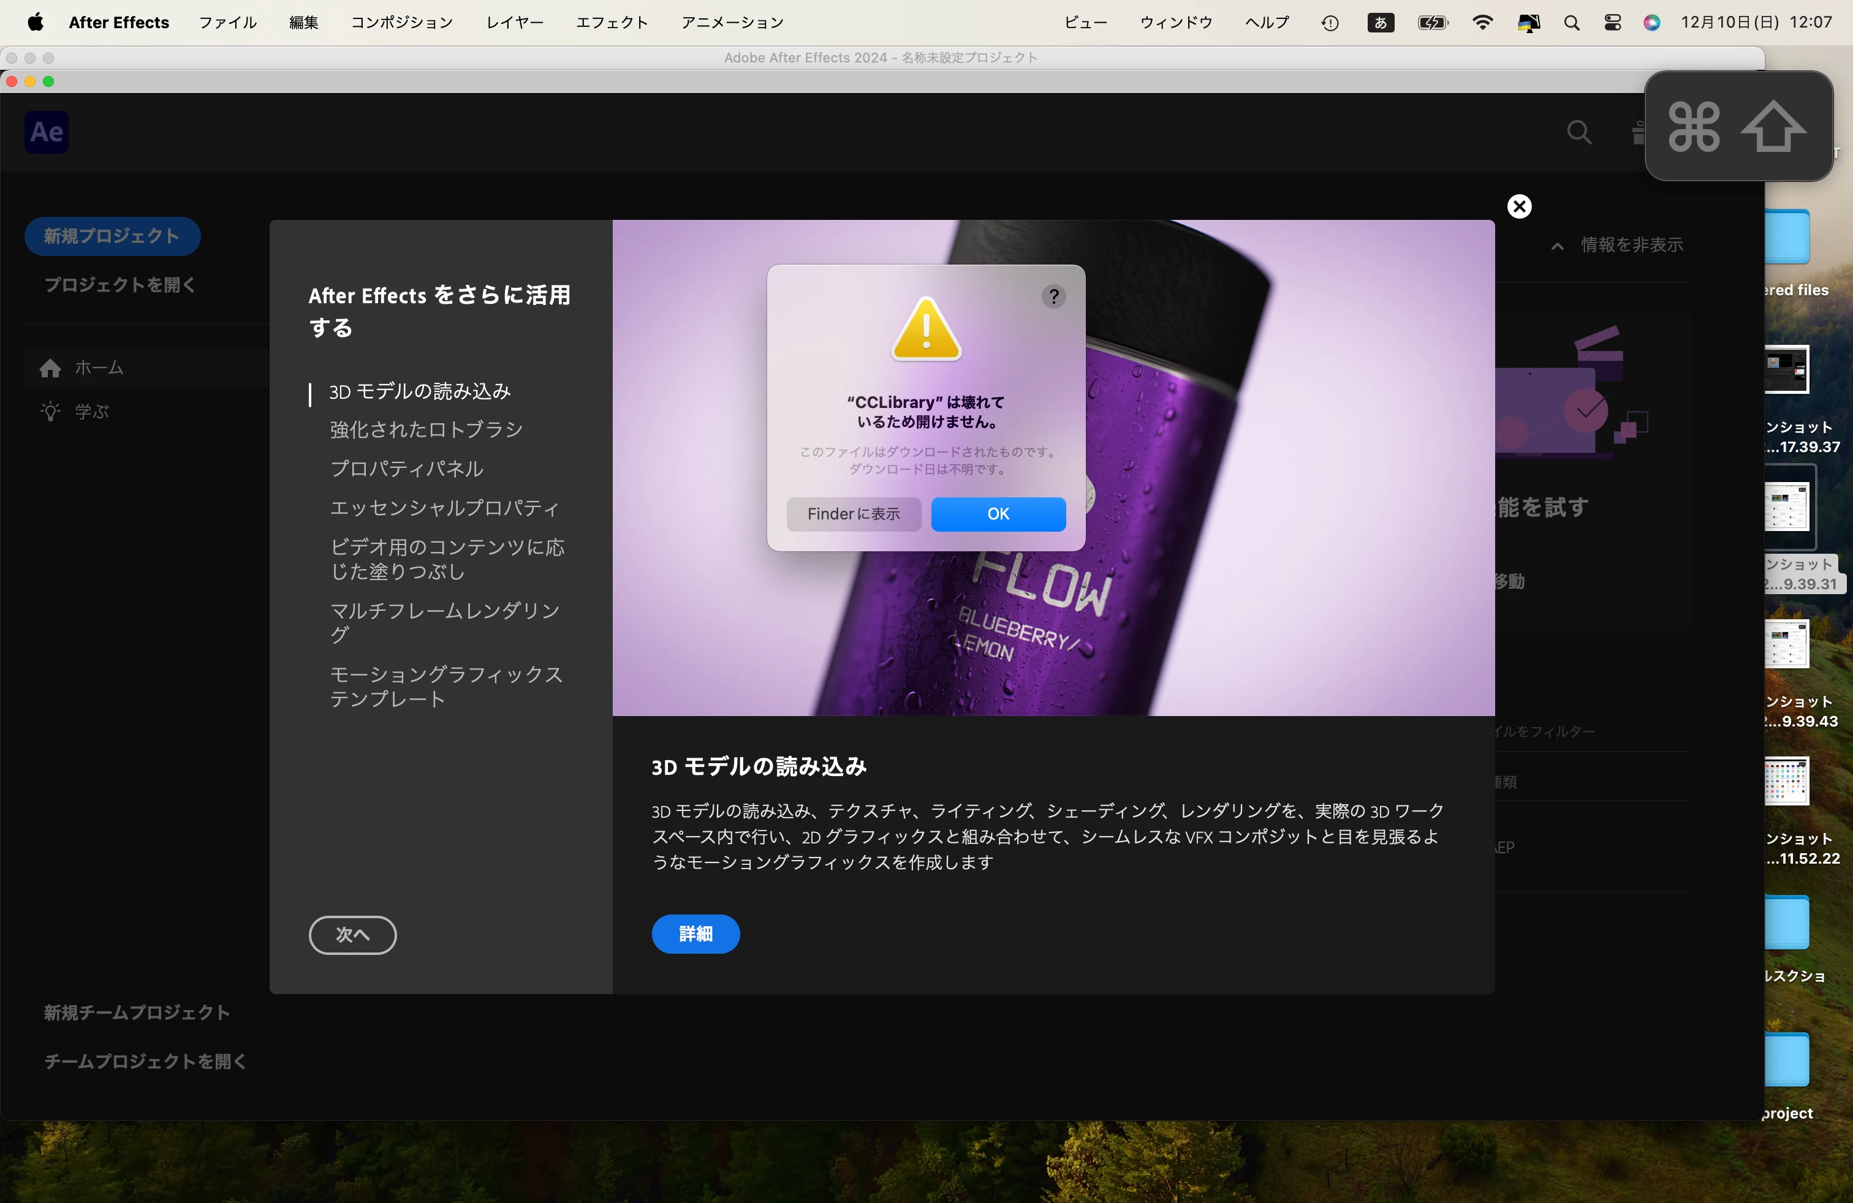Click the search magnifier in app header
The width and height of the screenshot is (1853, 1203).
1578,132
